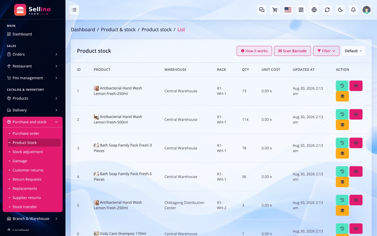This screenshot has width=377, height=236.
Task: Switch to dark mode using moon icon
Action: tap(340, 10)
